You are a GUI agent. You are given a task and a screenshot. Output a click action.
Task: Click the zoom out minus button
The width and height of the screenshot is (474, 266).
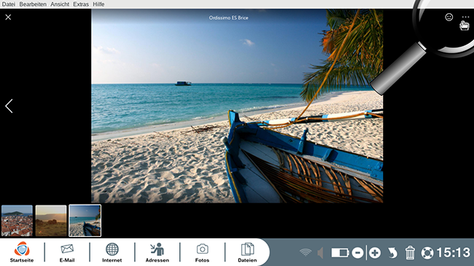357,253
